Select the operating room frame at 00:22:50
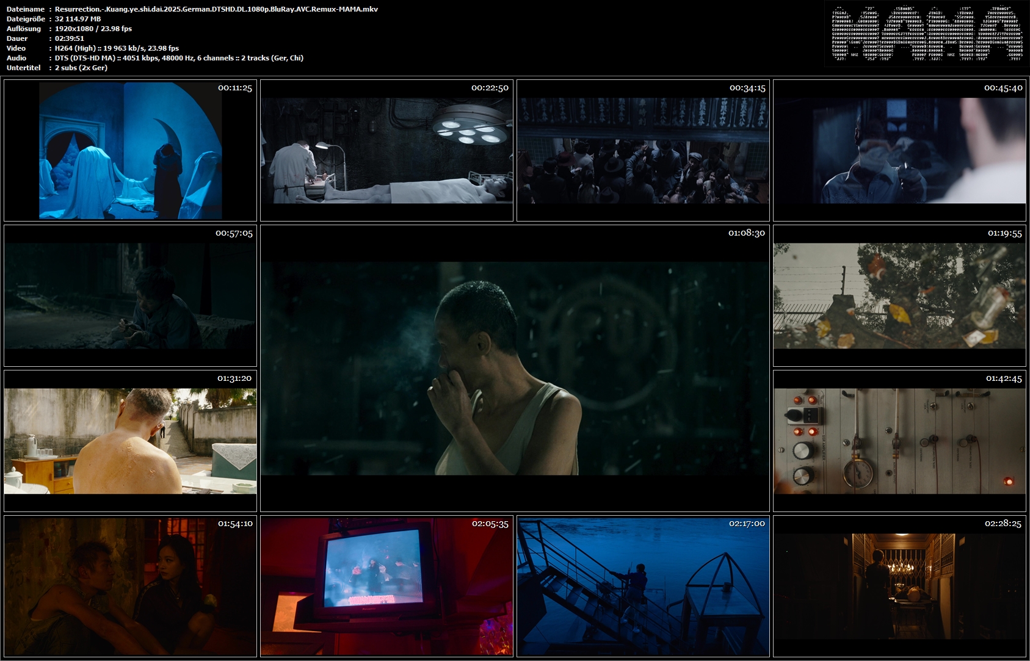The height and width of the screenshot is (661, 1030). pos(386,150)
